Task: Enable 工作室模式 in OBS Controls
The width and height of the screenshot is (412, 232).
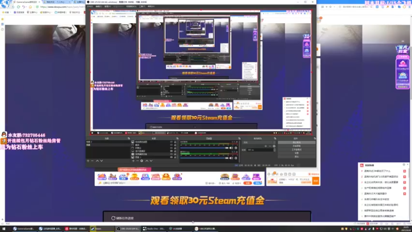Action: (297, 150)
